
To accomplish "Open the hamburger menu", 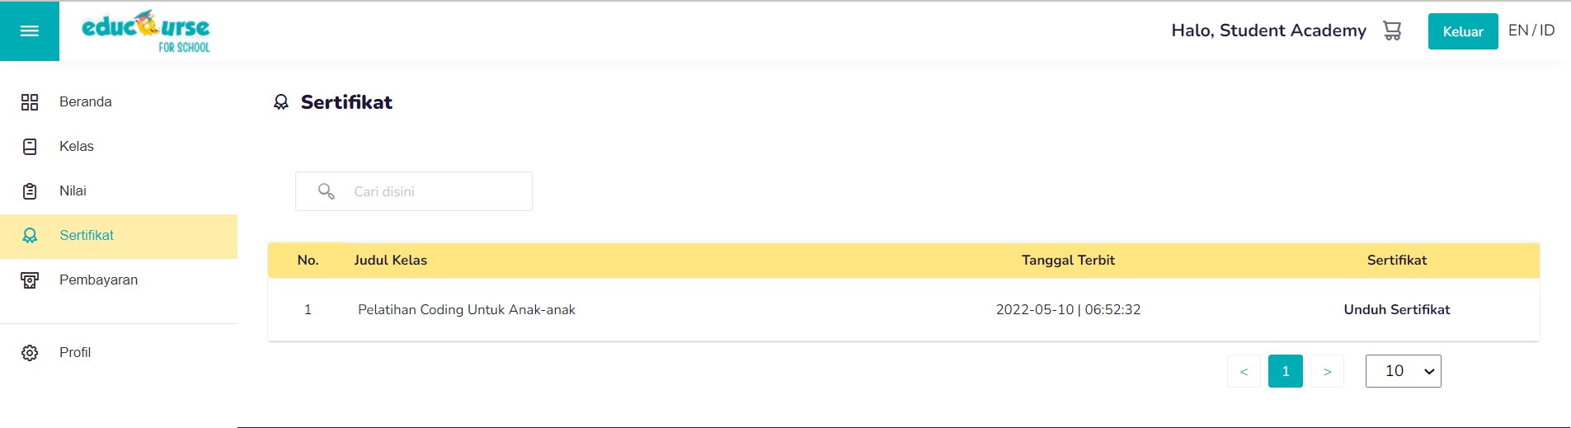I will pyautogui.click(x=30, y=31).
